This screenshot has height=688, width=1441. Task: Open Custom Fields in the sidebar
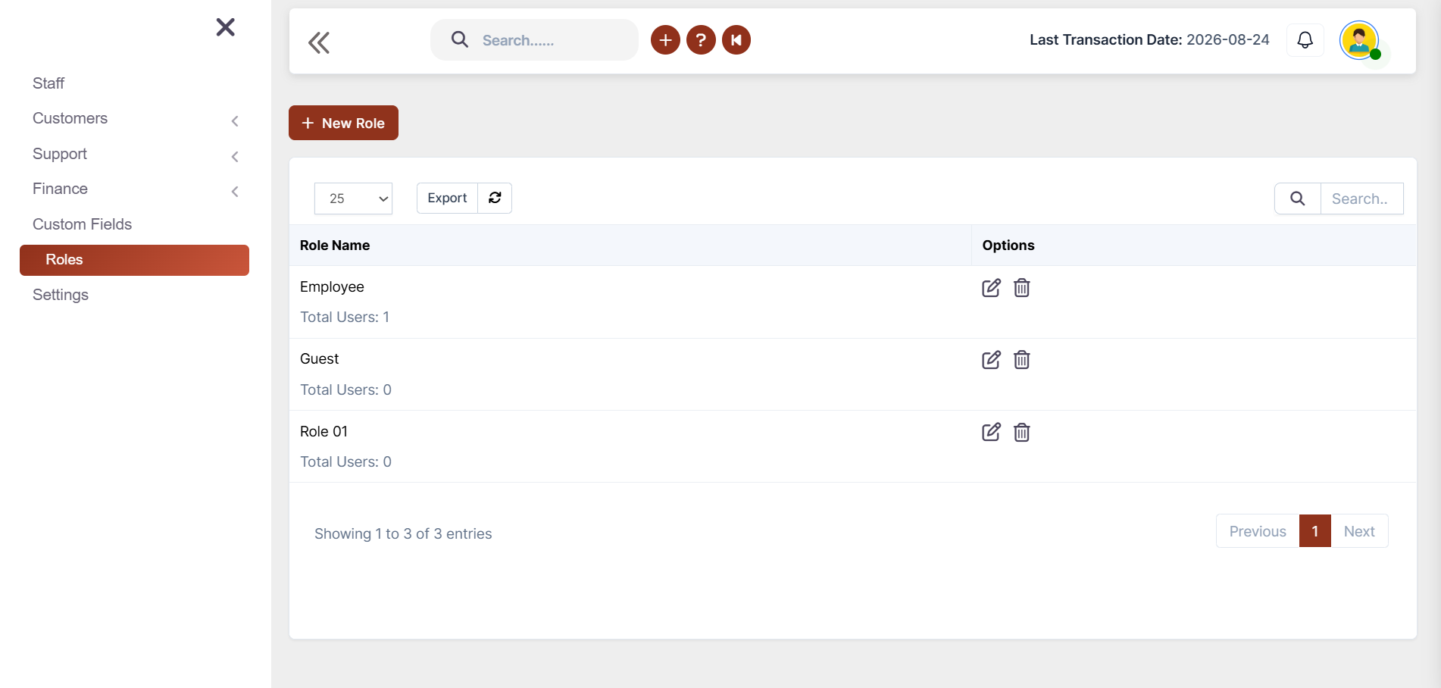point(82,224)
